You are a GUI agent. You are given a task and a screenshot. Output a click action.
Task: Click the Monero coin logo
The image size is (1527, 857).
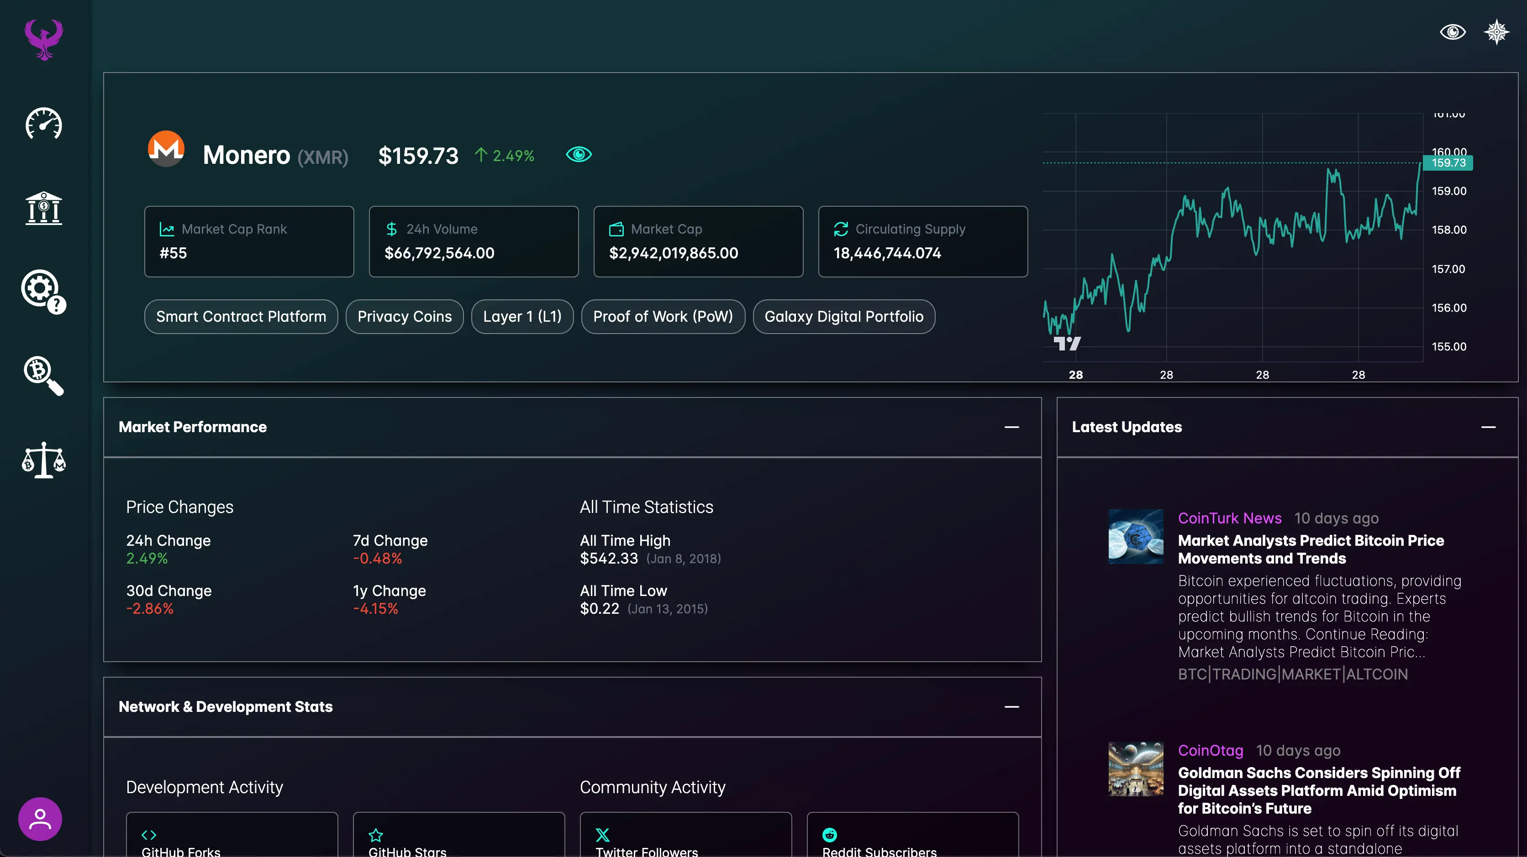166,149
